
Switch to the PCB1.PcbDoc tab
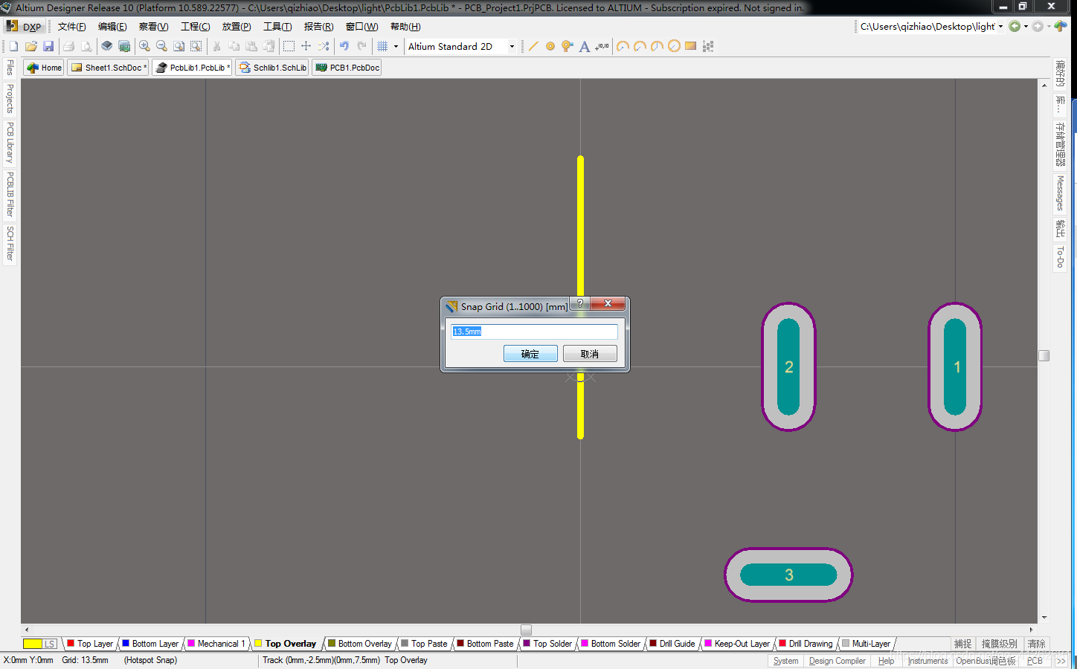tap(347, 68)
